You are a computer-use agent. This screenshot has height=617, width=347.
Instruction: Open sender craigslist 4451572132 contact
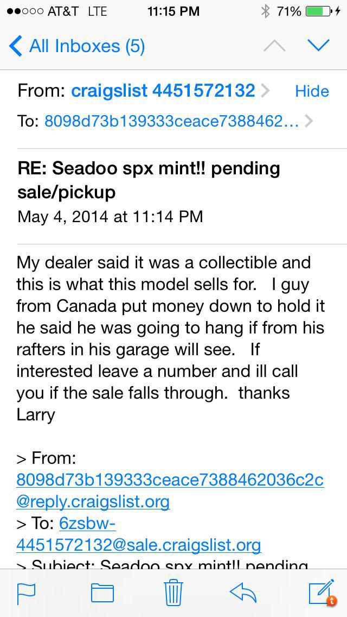point(163,91)
